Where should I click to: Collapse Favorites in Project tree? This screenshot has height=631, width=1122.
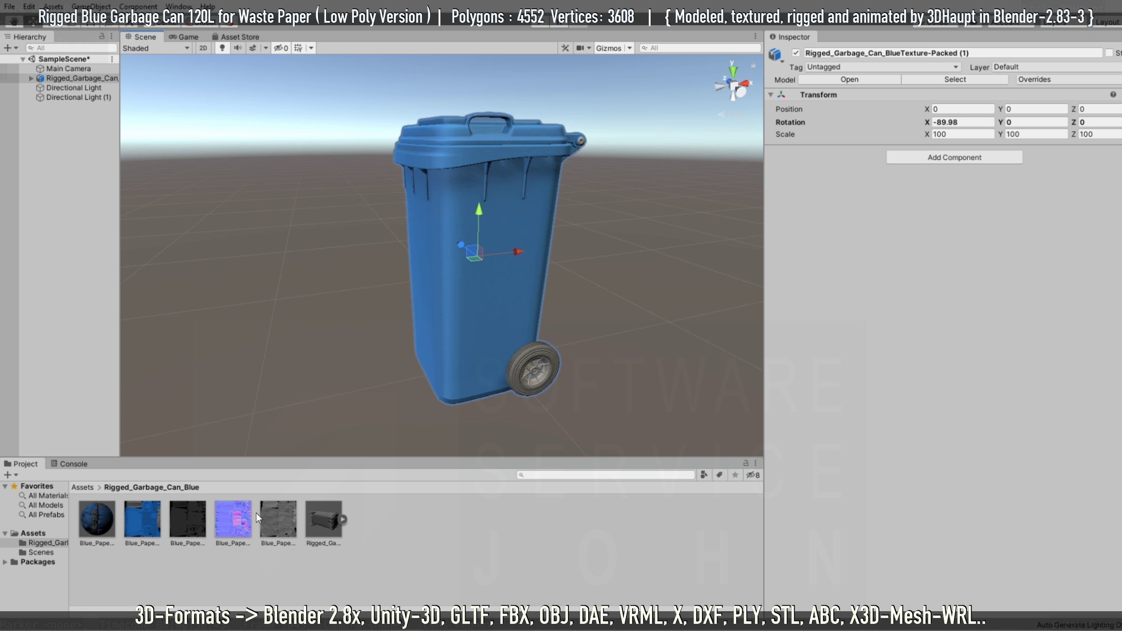(5, 487)
